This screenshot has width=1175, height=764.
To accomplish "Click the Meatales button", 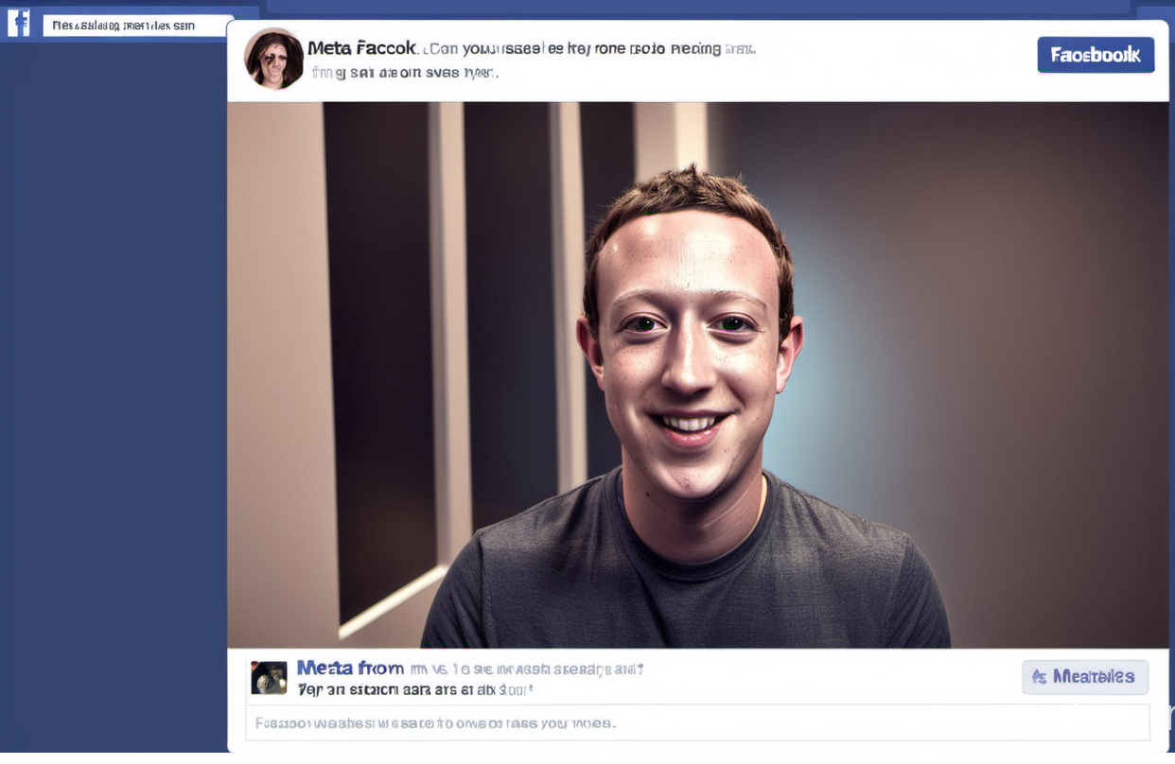I will click(1085, 677).
